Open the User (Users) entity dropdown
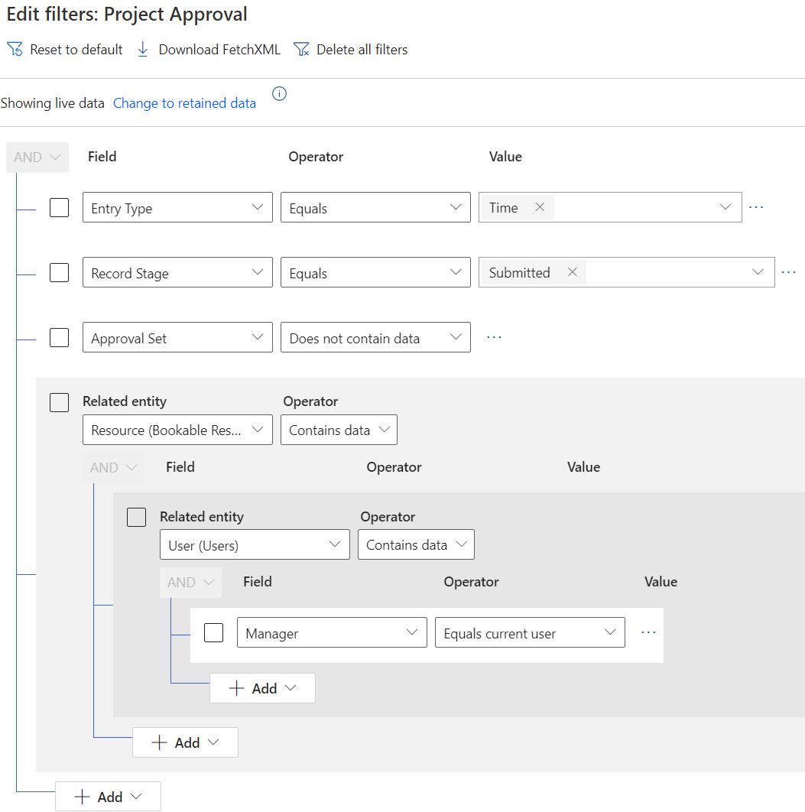 [x=255, y=545]
